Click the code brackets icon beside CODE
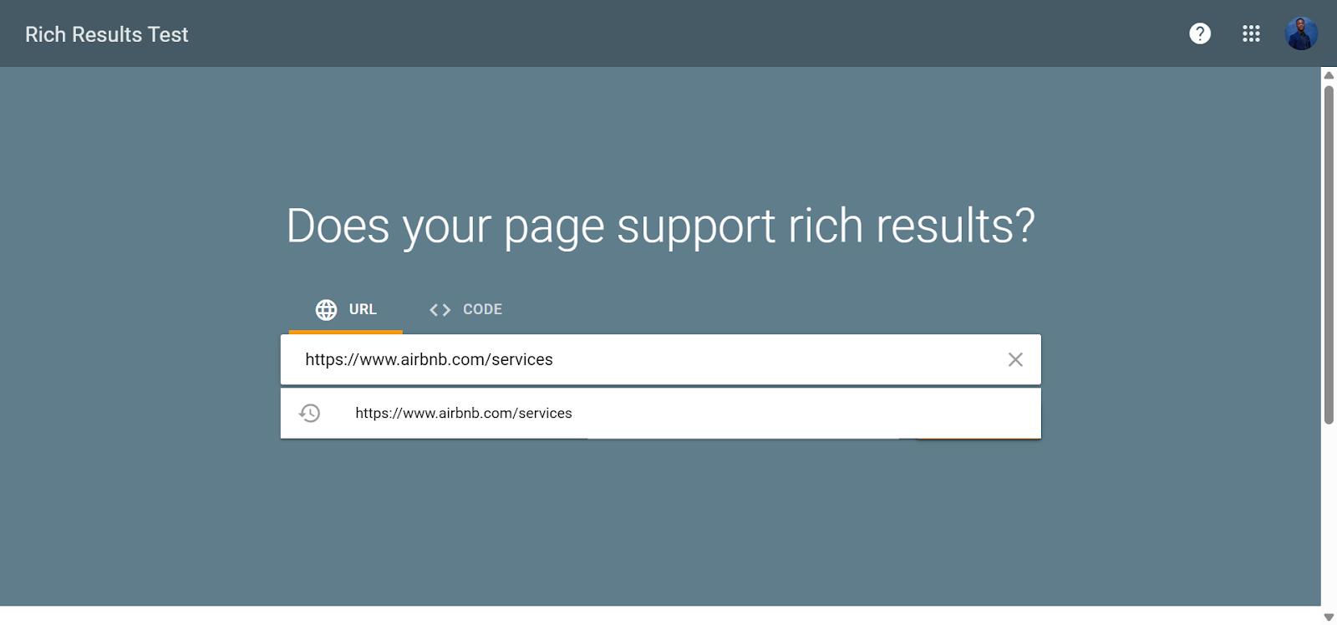The width and height of the screenshot is (1337, 625). pyautogui.click(x=440, y=309)
